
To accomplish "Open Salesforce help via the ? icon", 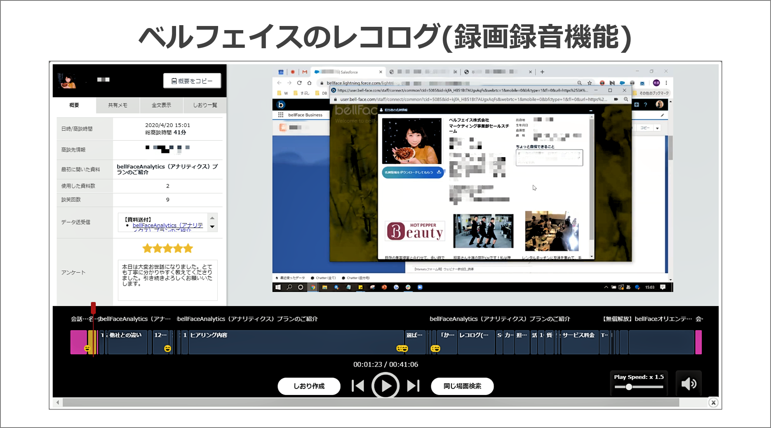I will point(646,104).
